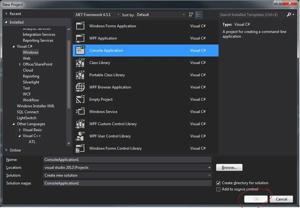Image resolution: width=300 pixels, height=208 pixels.
Task: Switch to small icons view
Action: (191, 15)
